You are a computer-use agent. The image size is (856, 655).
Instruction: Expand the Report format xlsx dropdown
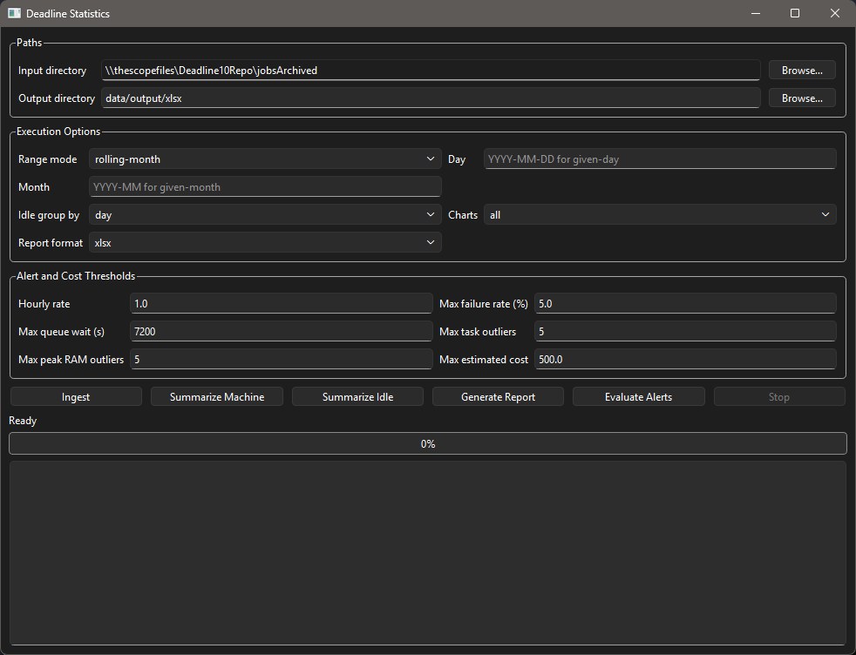(x=265, y=242)
